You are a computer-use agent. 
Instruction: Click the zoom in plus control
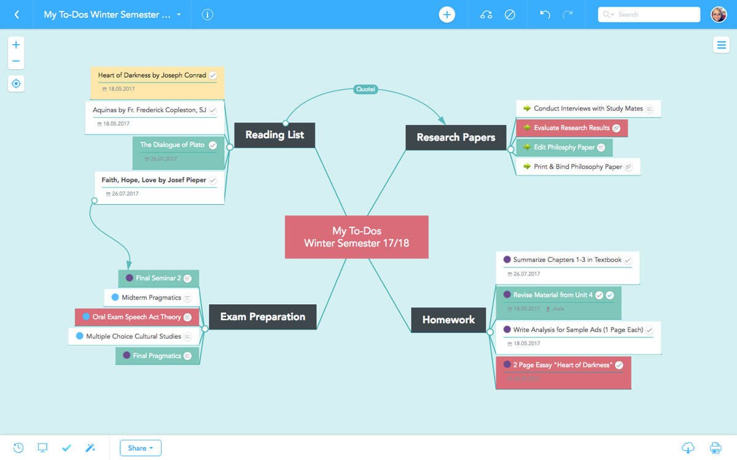16,45
